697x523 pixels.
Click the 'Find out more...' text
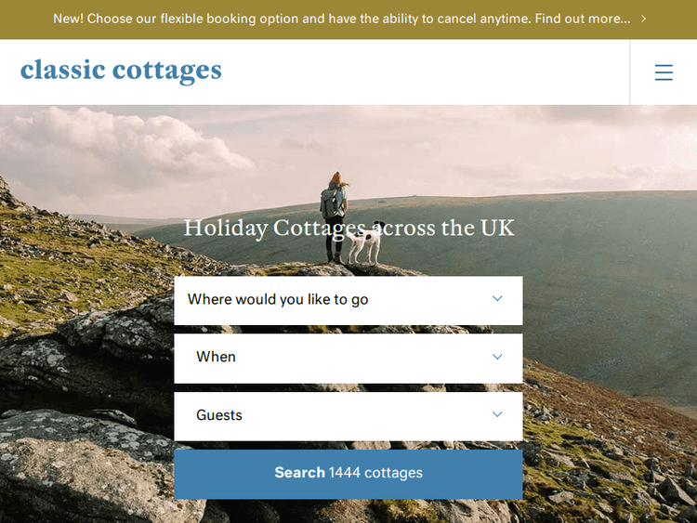pos(583,19)
